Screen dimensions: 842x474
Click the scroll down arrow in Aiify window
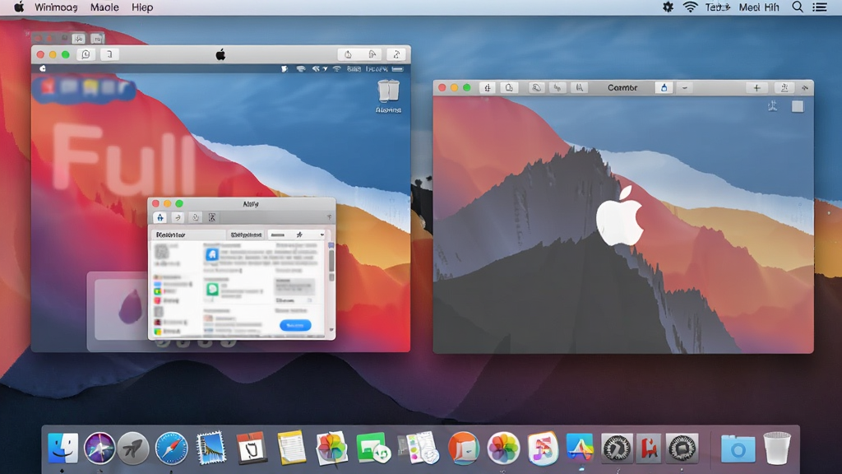tap(331, 330)
